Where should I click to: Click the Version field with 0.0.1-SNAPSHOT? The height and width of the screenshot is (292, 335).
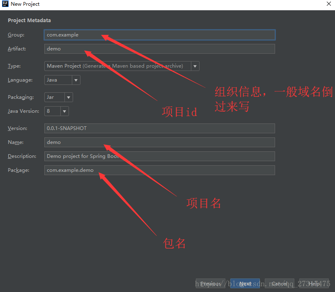(160, 128)
